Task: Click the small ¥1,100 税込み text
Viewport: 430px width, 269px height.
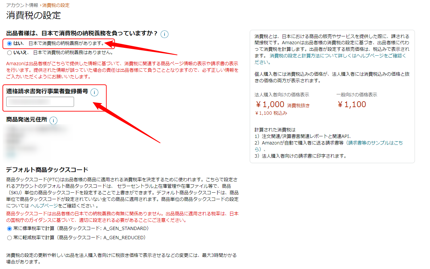Action: pos(271,113)
